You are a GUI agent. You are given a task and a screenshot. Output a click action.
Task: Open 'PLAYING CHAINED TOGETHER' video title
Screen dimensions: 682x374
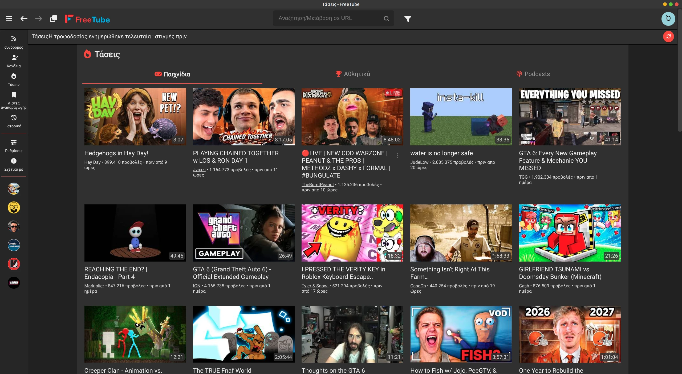click(x=236, y=157)
